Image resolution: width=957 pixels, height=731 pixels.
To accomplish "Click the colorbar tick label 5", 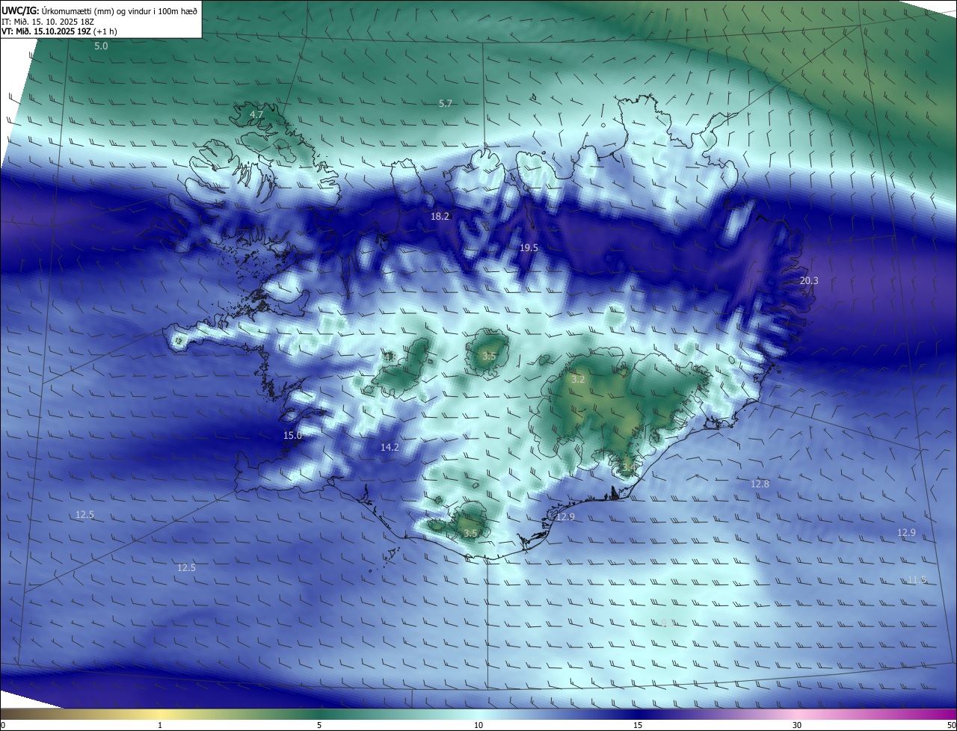I will click(319, 725).
